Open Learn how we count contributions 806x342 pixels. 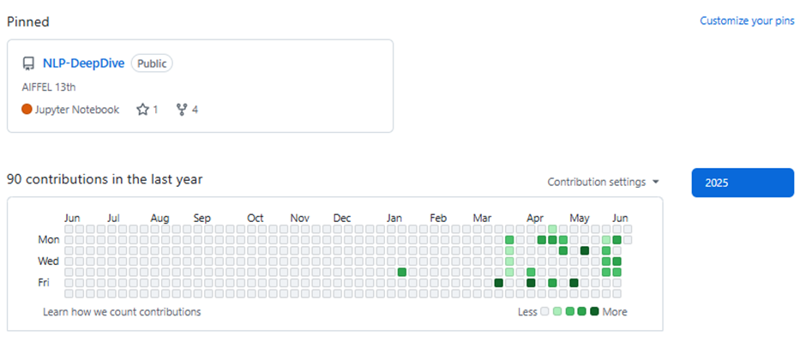122,312
